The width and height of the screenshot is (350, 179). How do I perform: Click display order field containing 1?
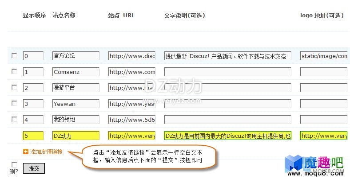[33, 72]
